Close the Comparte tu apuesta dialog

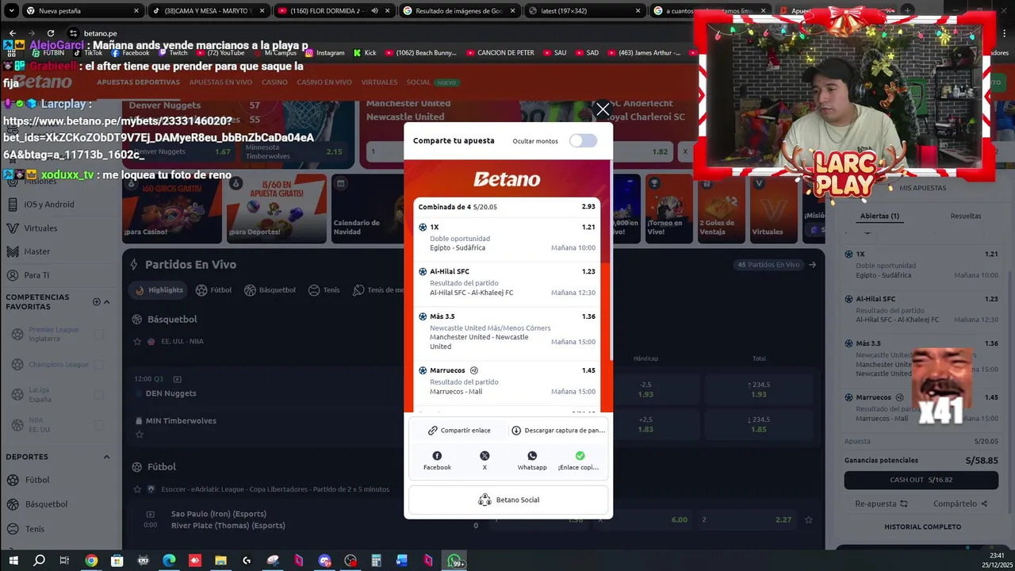coord(603,109)
